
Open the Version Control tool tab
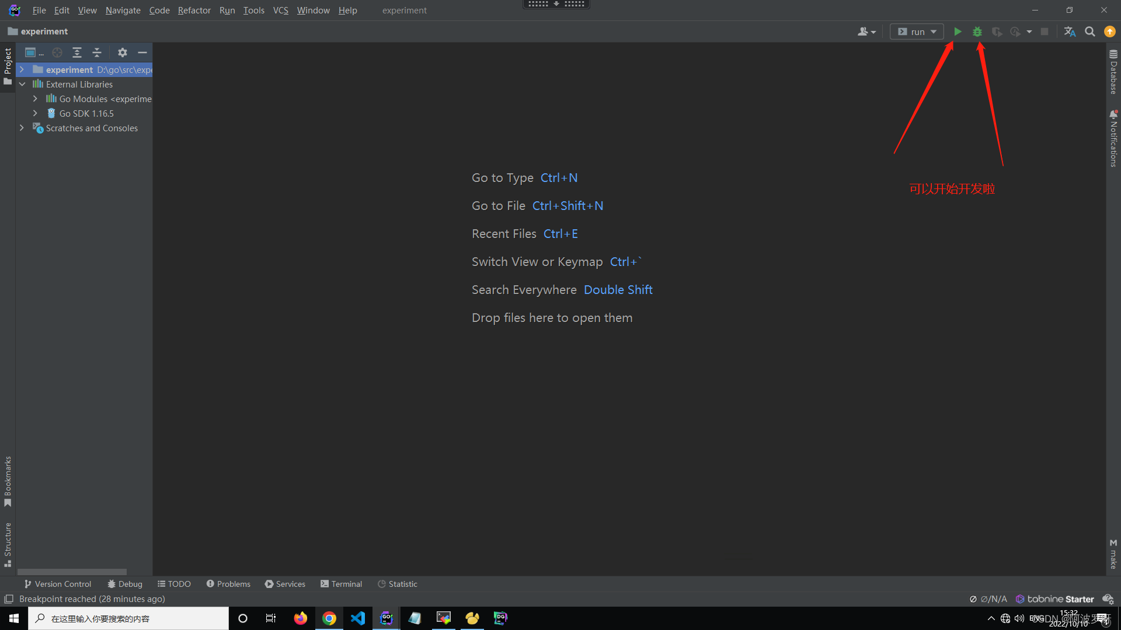click(x=58, y=584)
